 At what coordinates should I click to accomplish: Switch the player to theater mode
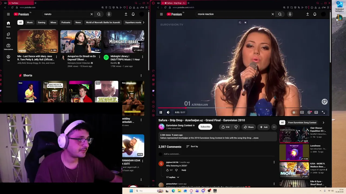[x=316, y=112]
